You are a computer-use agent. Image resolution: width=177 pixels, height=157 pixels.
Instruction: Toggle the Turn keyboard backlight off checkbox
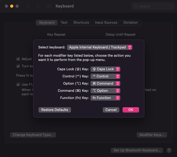point(18,66)
